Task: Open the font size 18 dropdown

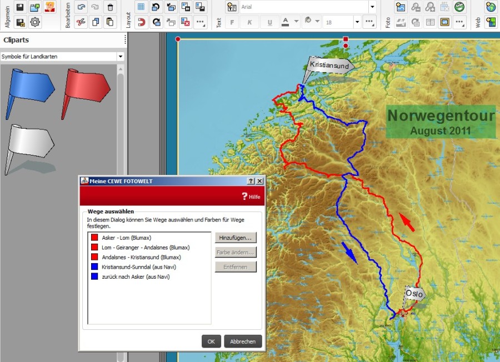Action: pyautogui.click(x=357, y=22)
